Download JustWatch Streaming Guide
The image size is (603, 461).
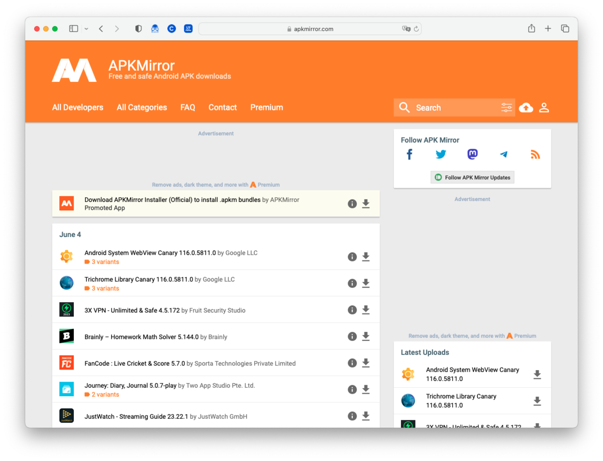366,416
